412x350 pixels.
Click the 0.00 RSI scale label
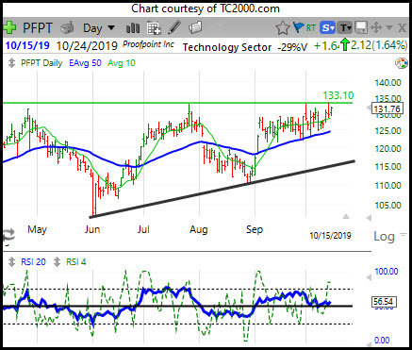[x=382, y=341]
